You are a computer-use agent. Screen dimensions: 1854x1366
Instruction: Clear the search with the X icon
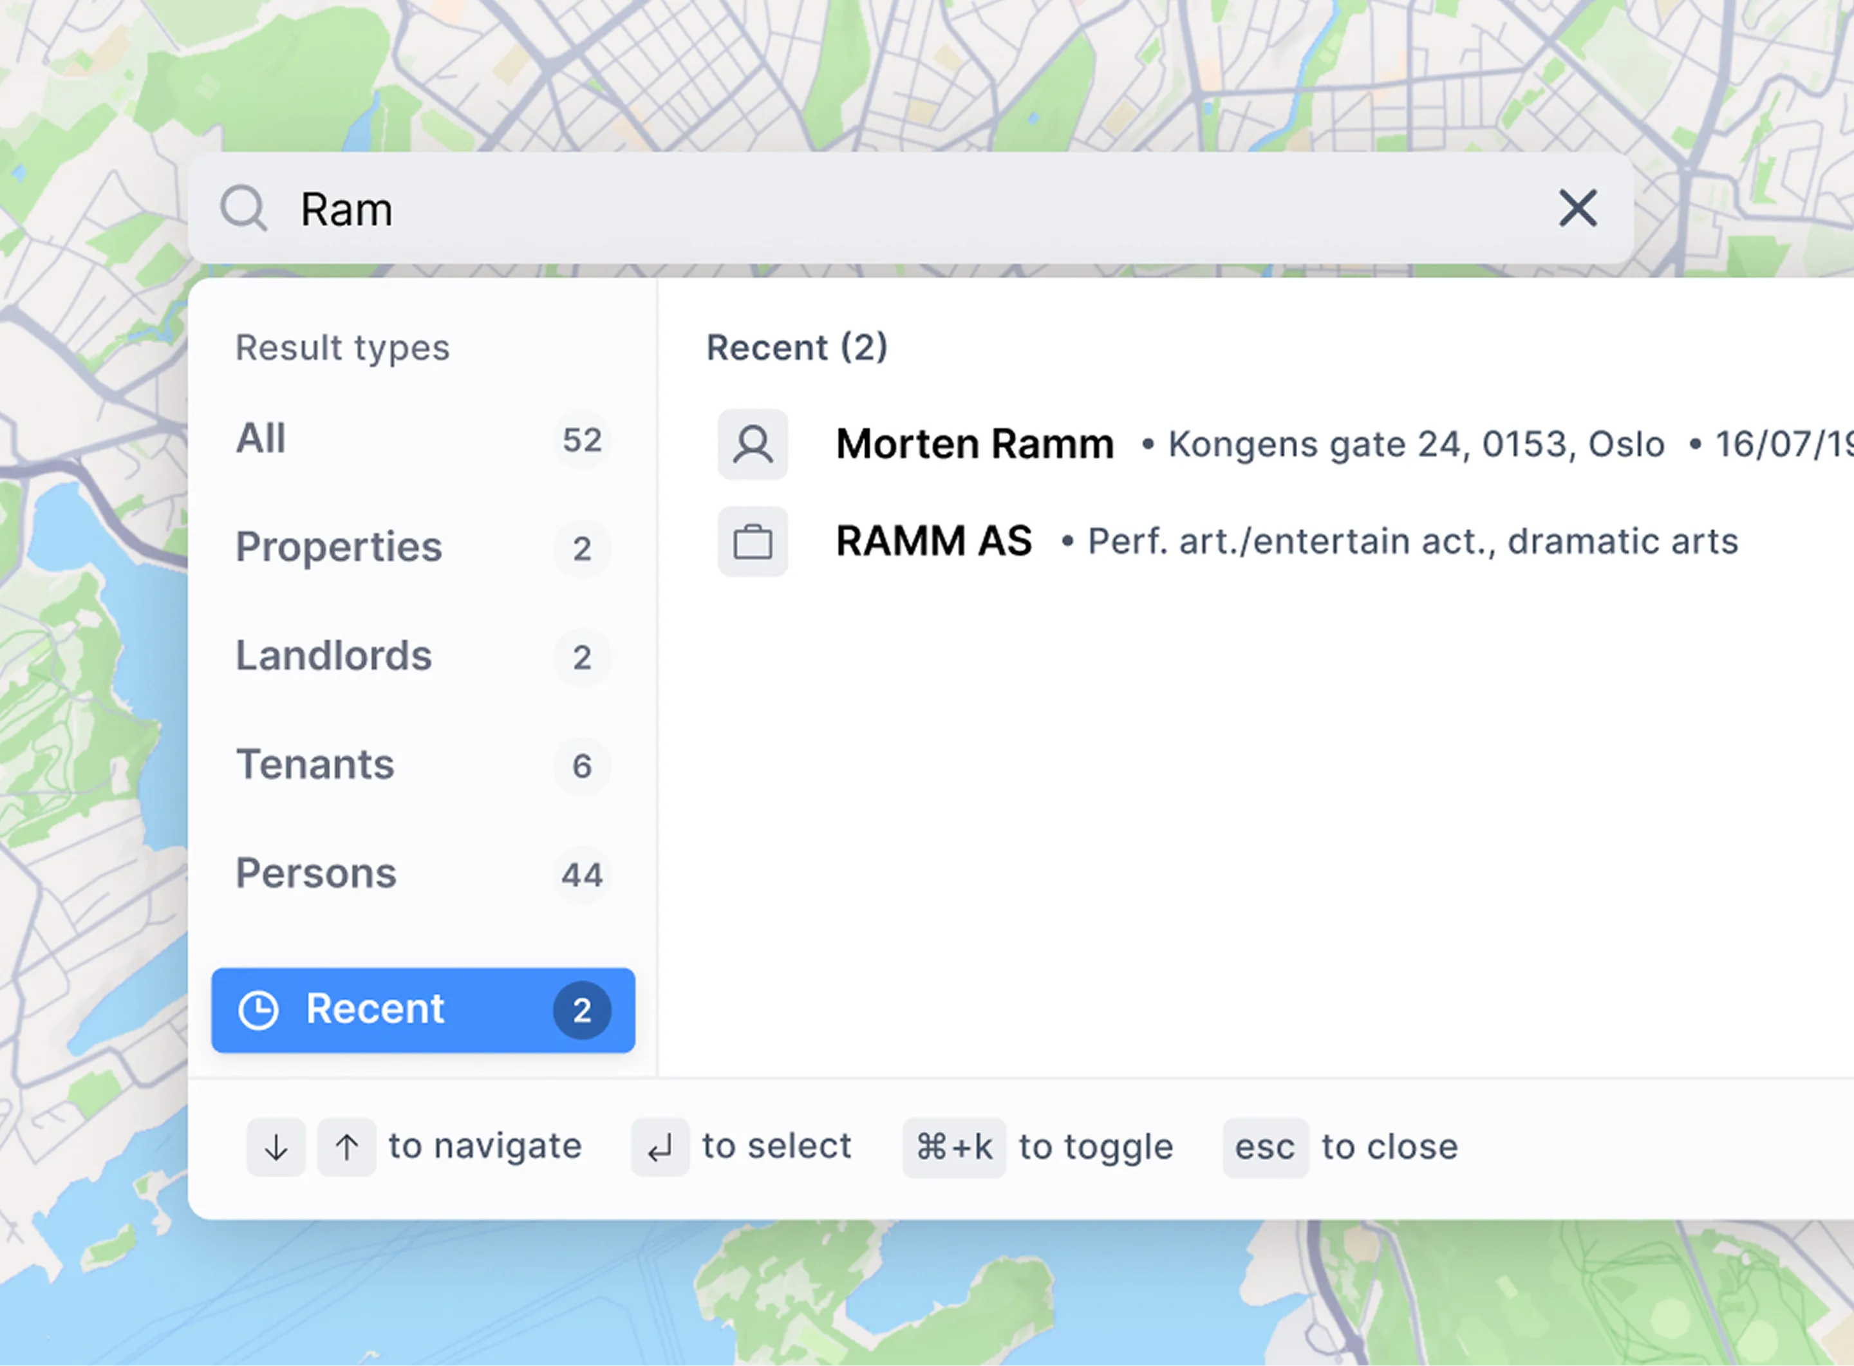[1577, 207]
